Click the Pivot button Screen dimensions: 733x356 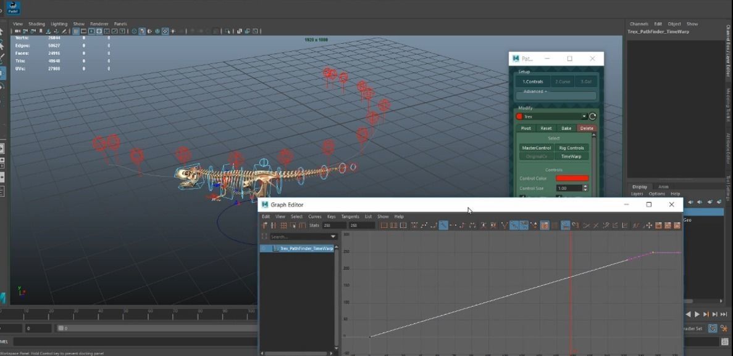[x=526, y=128]
